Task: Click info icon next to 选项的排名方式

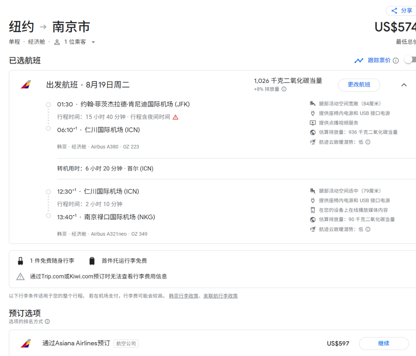Action: coord(47,321)
